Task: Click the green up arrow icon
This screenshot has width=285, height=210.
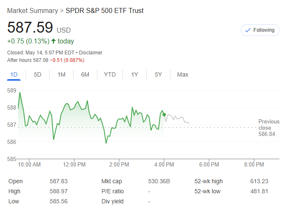Action: pyautogui.click(x=53, y=41)
